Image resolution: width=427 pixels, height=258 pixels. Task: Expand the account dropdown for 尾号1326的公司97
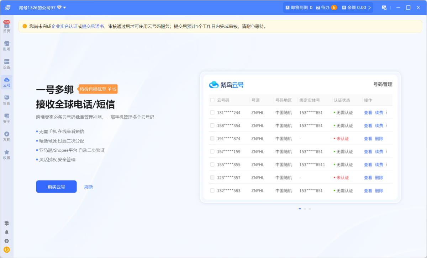coord(64,7)
